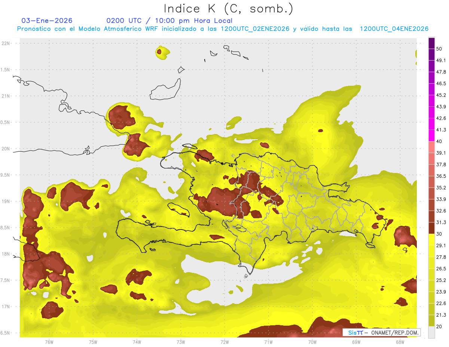Screen dimensions: 449x347
Task: Click the "20N" latitude axis label
Action: 6,149
